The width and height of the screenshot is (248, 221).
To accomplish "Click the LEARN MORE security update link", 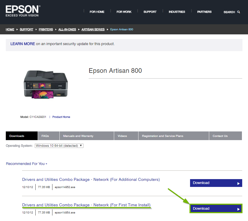I will click(23, 44).
